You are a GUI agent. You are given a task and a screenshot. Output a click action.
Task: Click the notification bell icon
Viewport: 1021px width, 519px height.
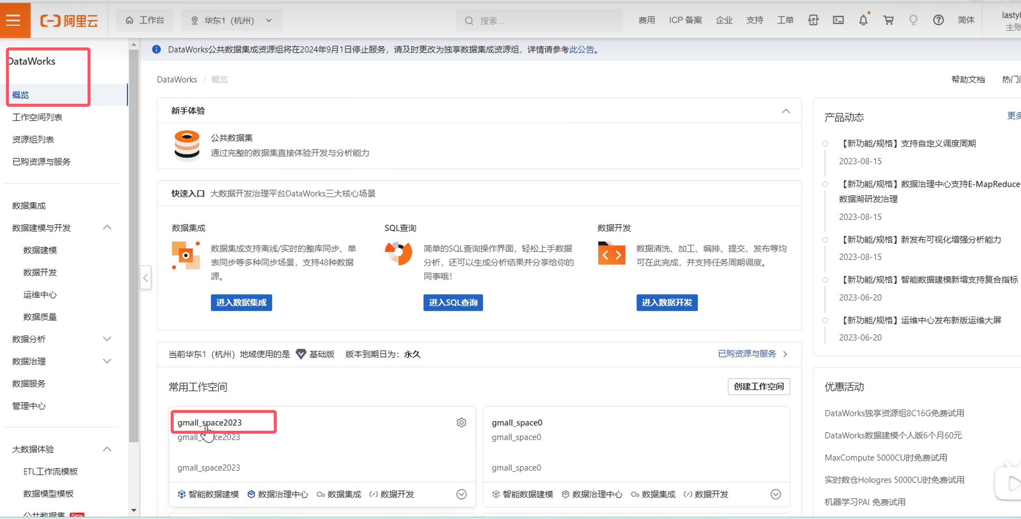tap(863, 20)
